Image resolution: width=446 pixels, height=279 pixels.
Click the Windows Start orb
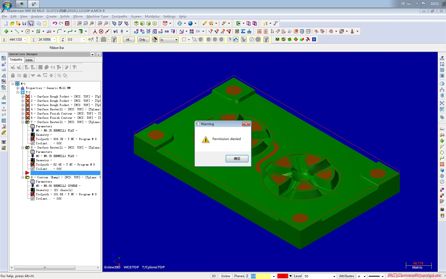point(7,4)
